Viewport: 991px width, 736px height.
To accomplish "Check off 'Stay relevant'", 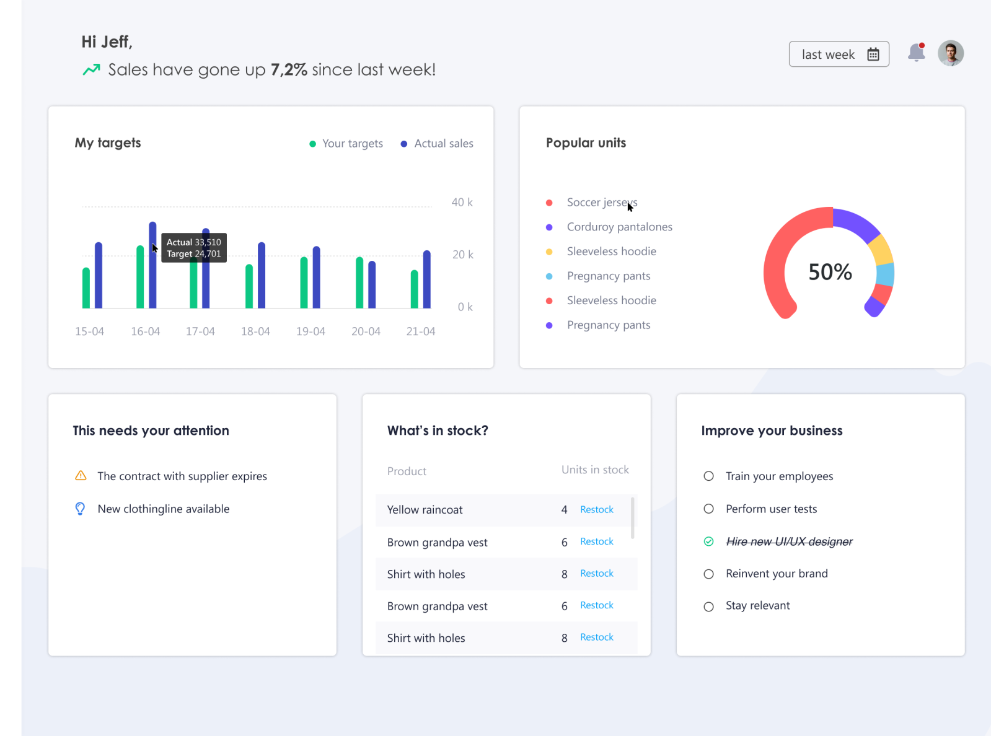I will point(709,607).
